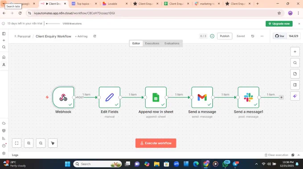Zoom out on the canvas
The width and height of the screenshot is (303, 169).
[41, 143]
